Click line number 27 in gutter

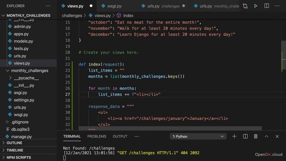click(x=67, y=94)
